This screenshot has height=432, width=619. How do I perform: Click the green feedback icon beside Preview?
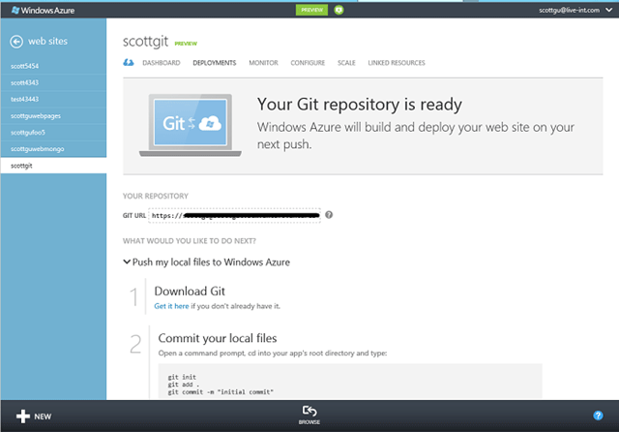[x=339, y=10]
